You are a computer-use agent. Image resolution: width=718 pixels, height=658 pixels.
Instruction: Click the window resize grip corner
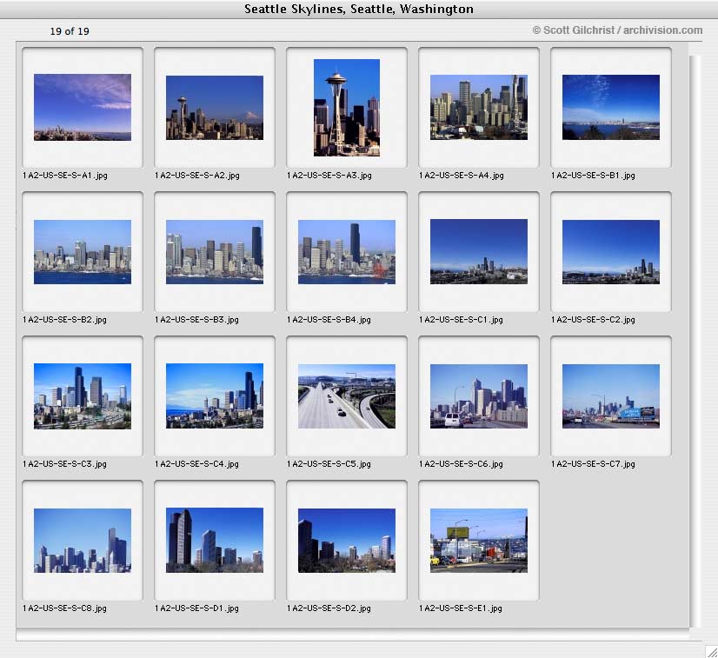tap(711, 651)
